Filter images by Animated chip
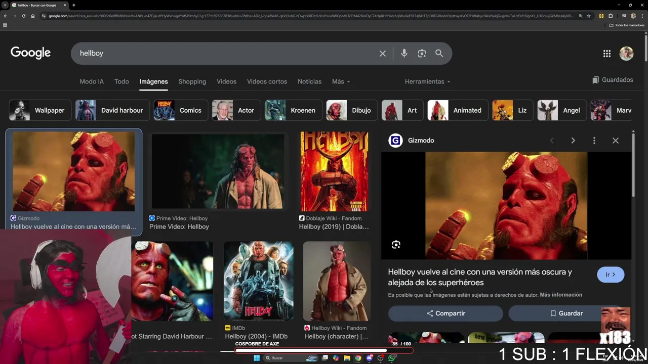This screenshot has width=648, height=364. (x=458, y=110)
